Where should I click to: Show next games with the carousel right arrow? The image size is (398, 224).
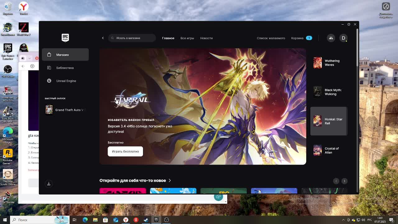[x=344, y=181]
